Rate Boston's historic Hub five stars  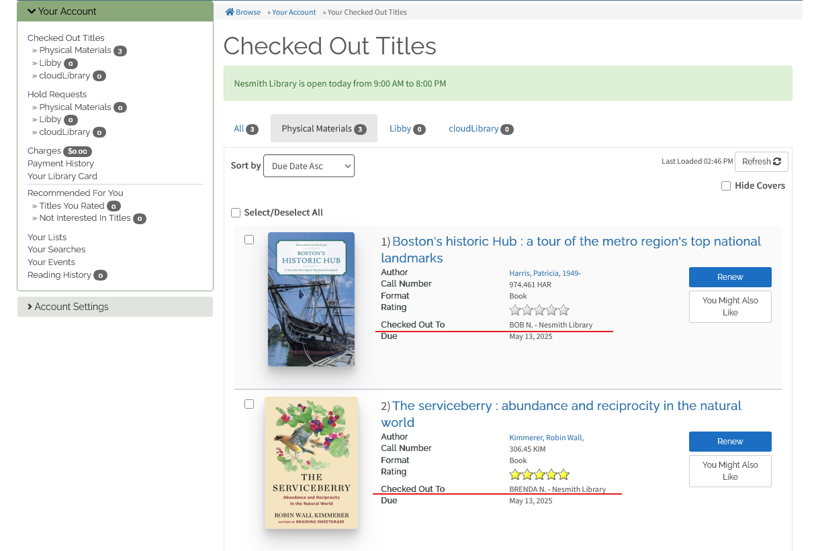click(x=563, y=310)
